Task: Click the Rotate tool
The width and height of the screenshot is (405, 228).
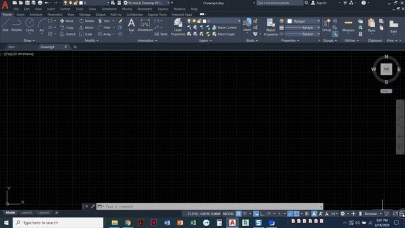Action: pyautogui.click(x=87, y=21)
